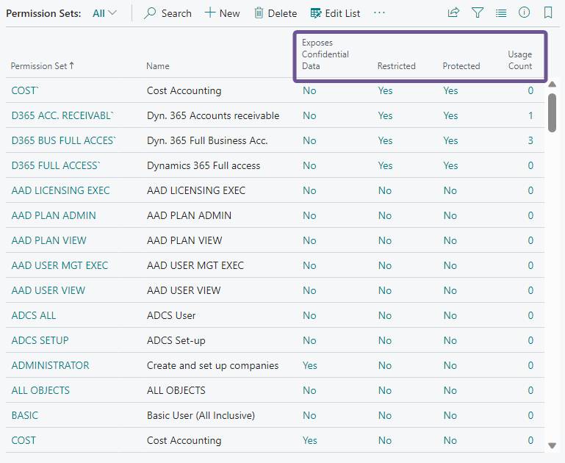The height and width of the screenshot is (463, 565).
Task: Click the Delete trash can icon
Action: pyautogui.click(x=259, y=13)
